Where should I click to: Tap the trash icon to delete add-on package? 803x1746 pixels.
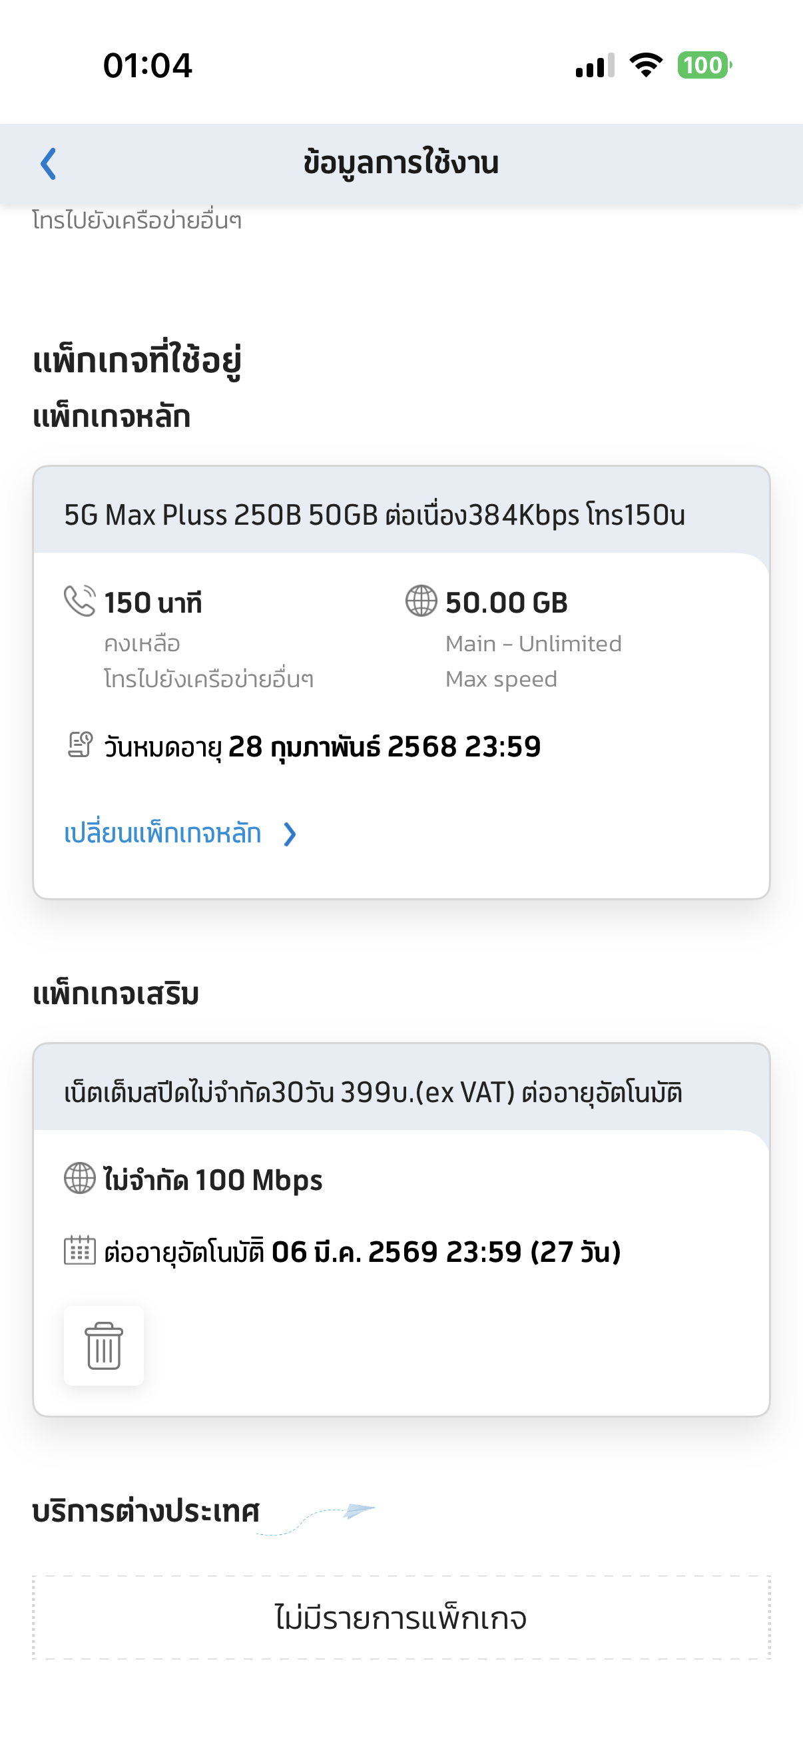(x=104, y=1345)
